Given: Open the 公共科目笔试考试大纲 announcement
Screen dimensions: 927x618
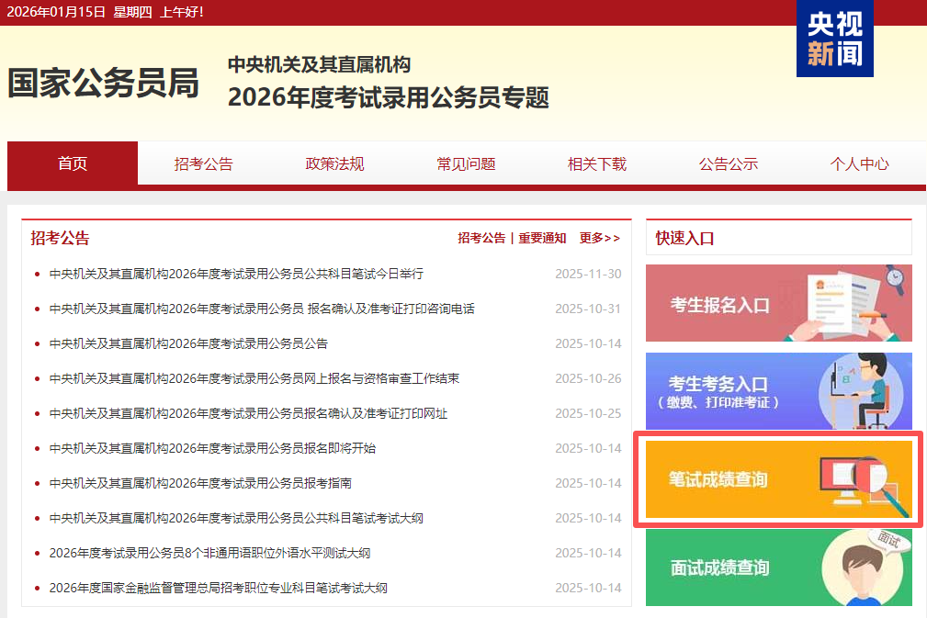Looking at the screenshot, I should coord(236,518).
